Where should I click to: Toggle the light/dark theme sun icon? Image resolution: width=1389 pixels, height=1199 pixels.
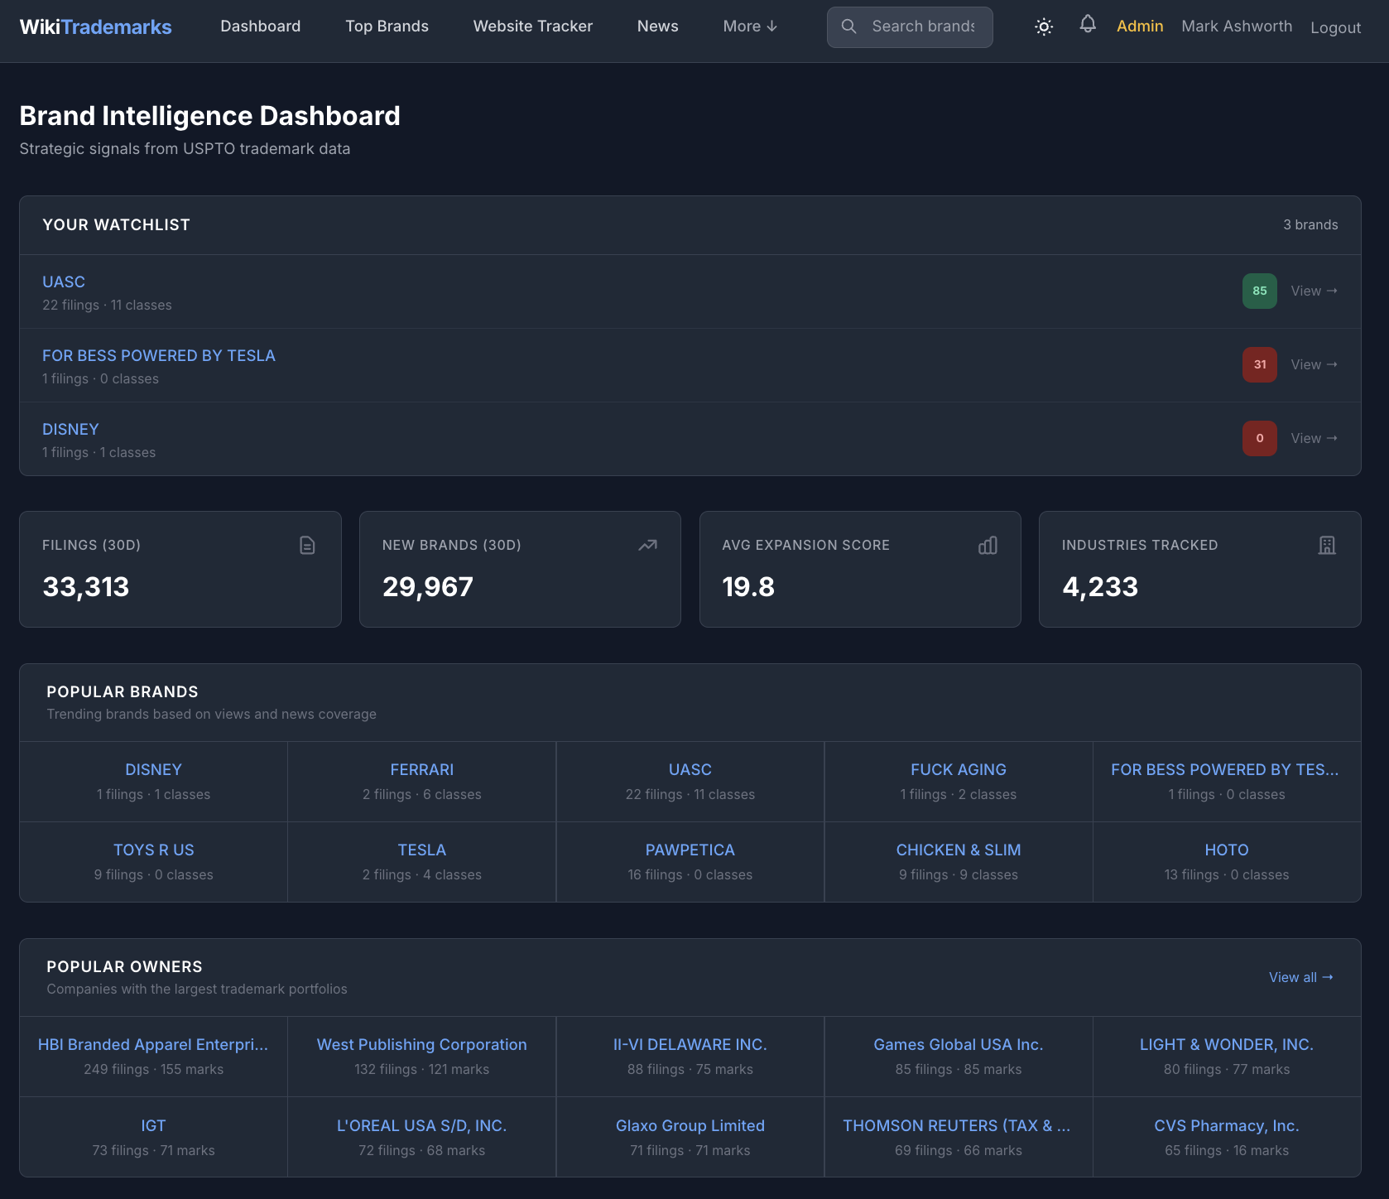click(x=1044, y=26)
